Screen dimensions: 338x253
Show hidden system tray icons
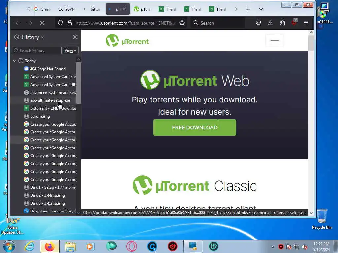(273, 247)
